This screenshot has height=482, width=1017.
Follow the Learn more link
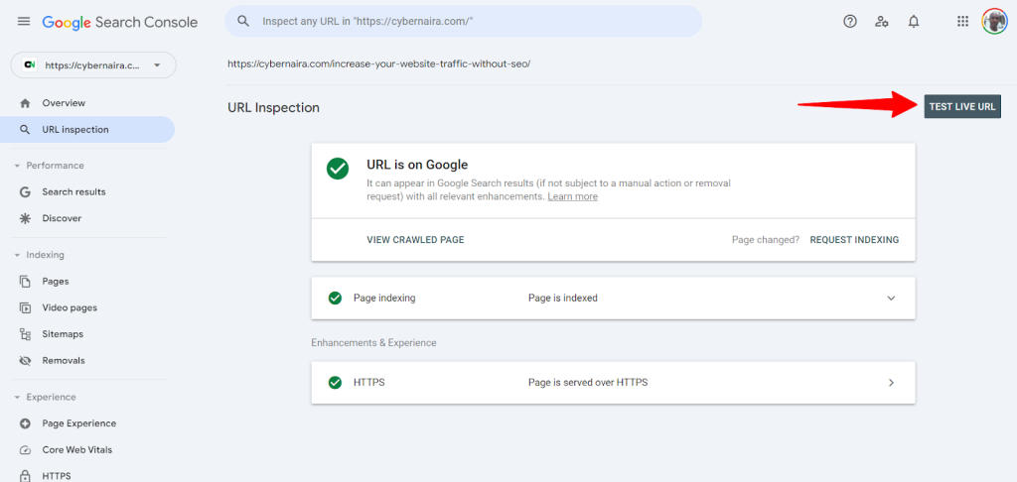tap(572, 196)
